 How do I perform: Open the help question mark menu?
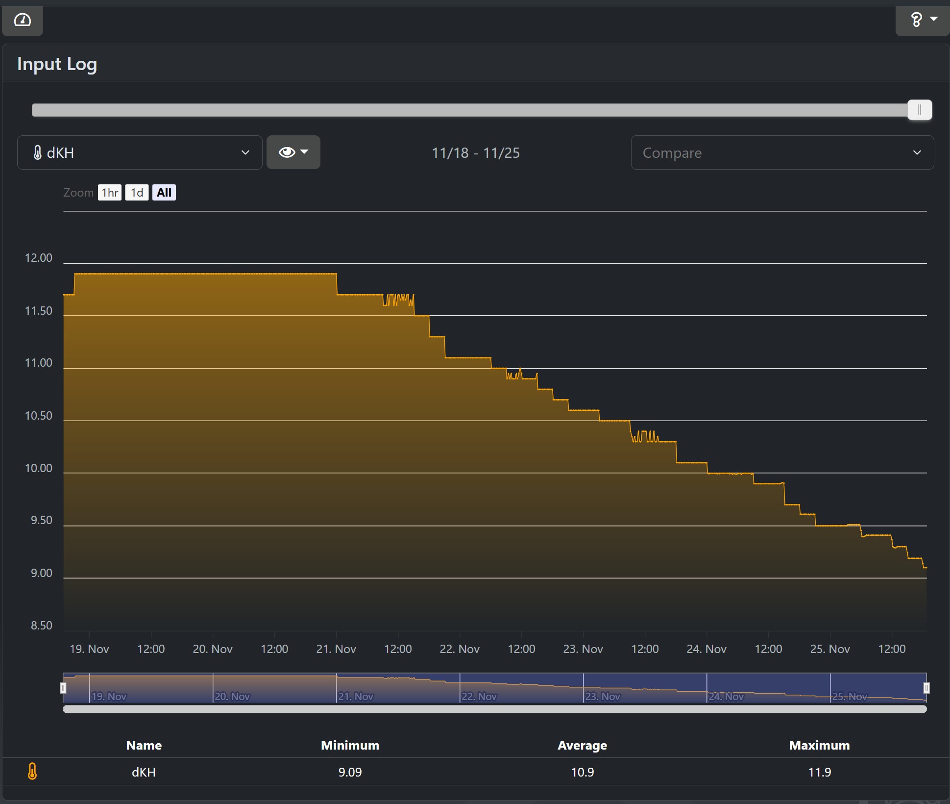point(916,20)
